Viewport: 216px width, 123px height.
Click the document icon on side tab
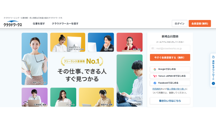213,57
